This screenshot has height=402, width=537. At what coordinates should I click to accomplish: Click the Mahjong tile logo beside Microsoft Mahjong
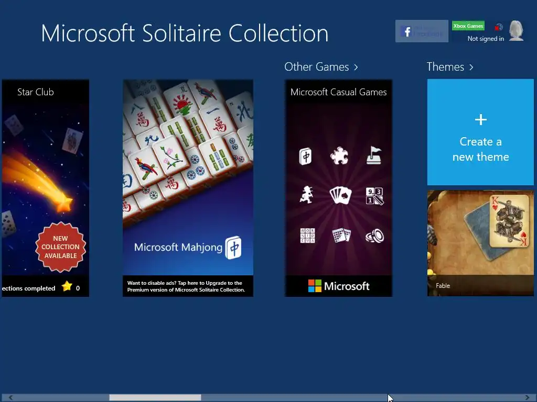click(x=233, y=248)
